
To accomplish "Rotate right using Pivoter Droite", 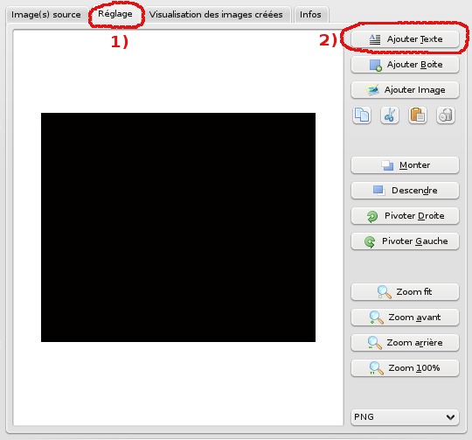I will [405, 216].
